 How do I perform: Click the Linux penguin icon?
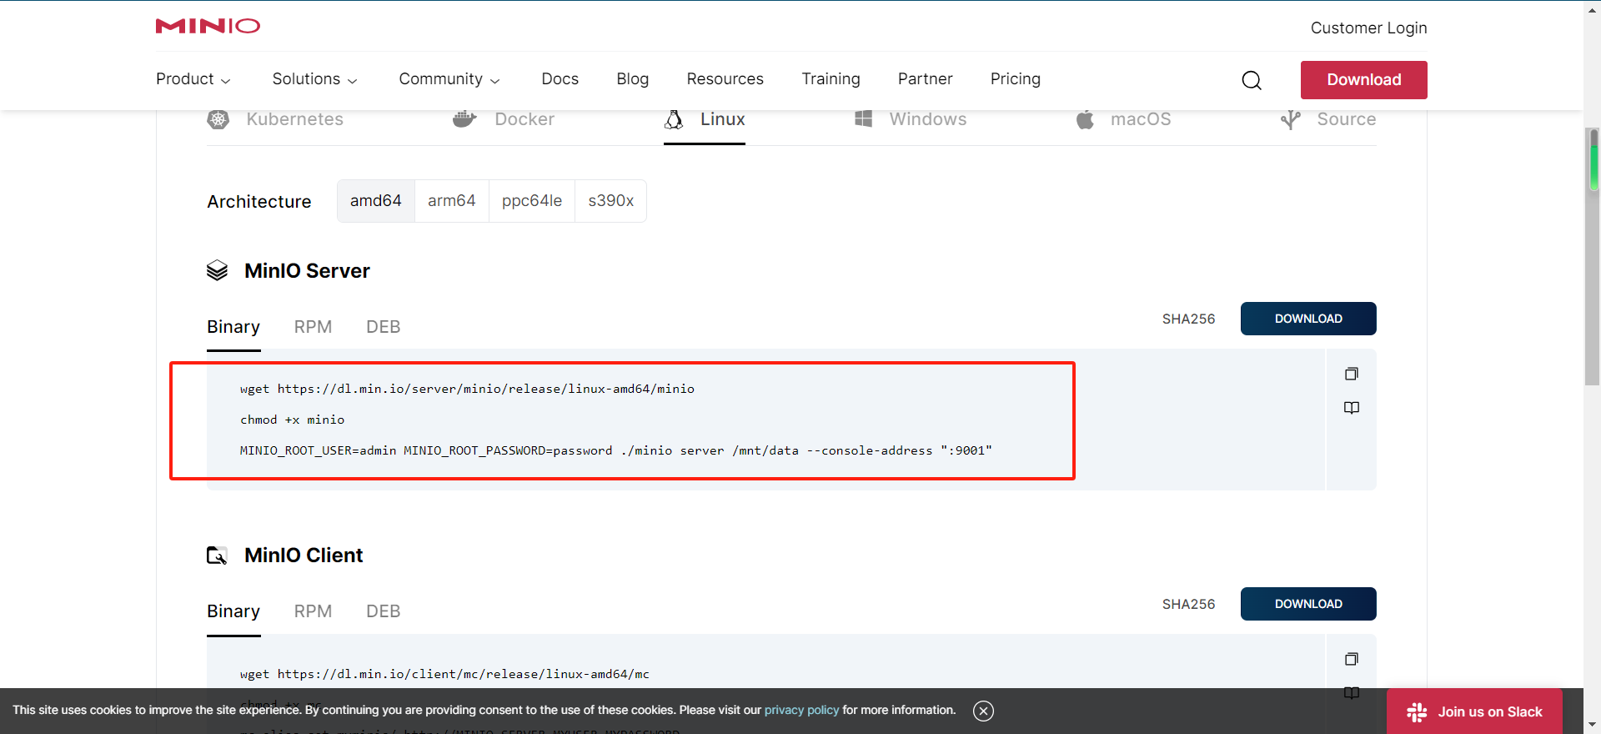[674, 119]
